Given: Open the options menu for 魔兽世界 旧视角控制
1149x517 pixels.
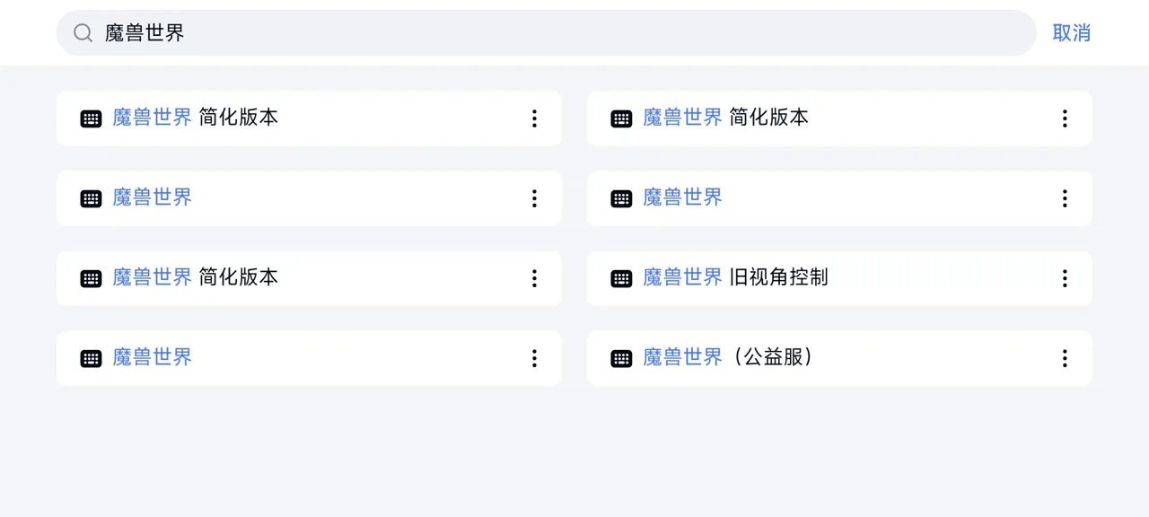Looking at the screenshot, I should pyautogui.click(x=1065, y=278).
